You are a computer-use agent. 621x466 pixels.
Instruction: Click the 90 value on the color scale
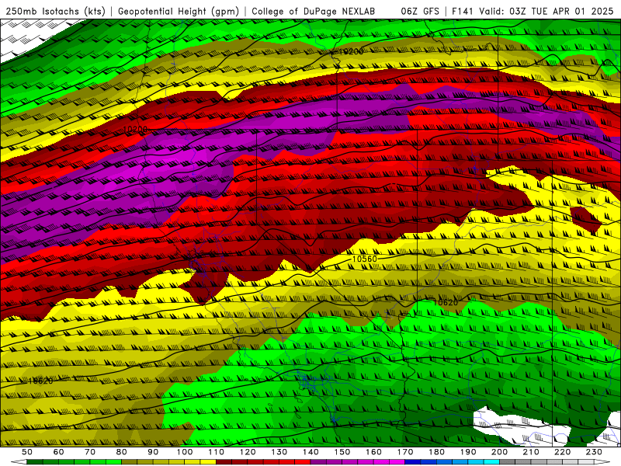click(x=153, y=452)
